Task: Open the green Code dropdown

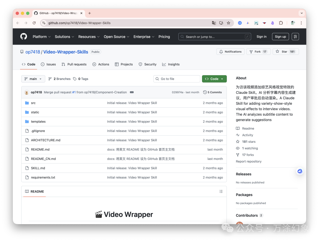Action: [214, 79]
